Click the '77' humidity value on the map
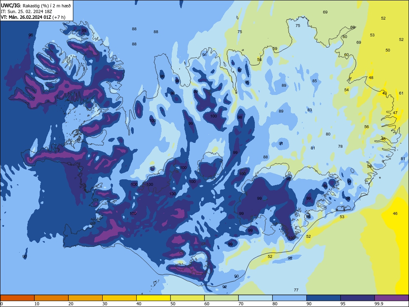The width and height of the screenshot is (409, 307). tap(296, 290)
